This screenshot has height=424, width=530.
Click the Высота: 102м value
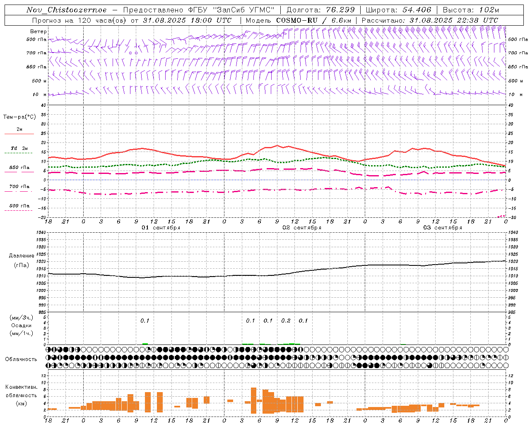[x=471, y=10]
